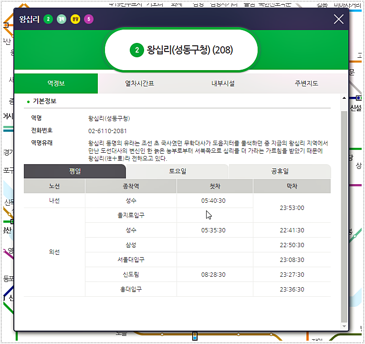Image resolution: width=365 pixels, height=344 pixels.
Task: Click the scrollbar up arrow
Action: (x=344, y=98)
